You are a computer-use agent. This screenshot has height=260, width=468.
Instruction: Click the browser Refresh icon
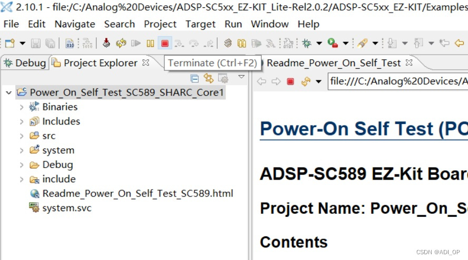306,81
